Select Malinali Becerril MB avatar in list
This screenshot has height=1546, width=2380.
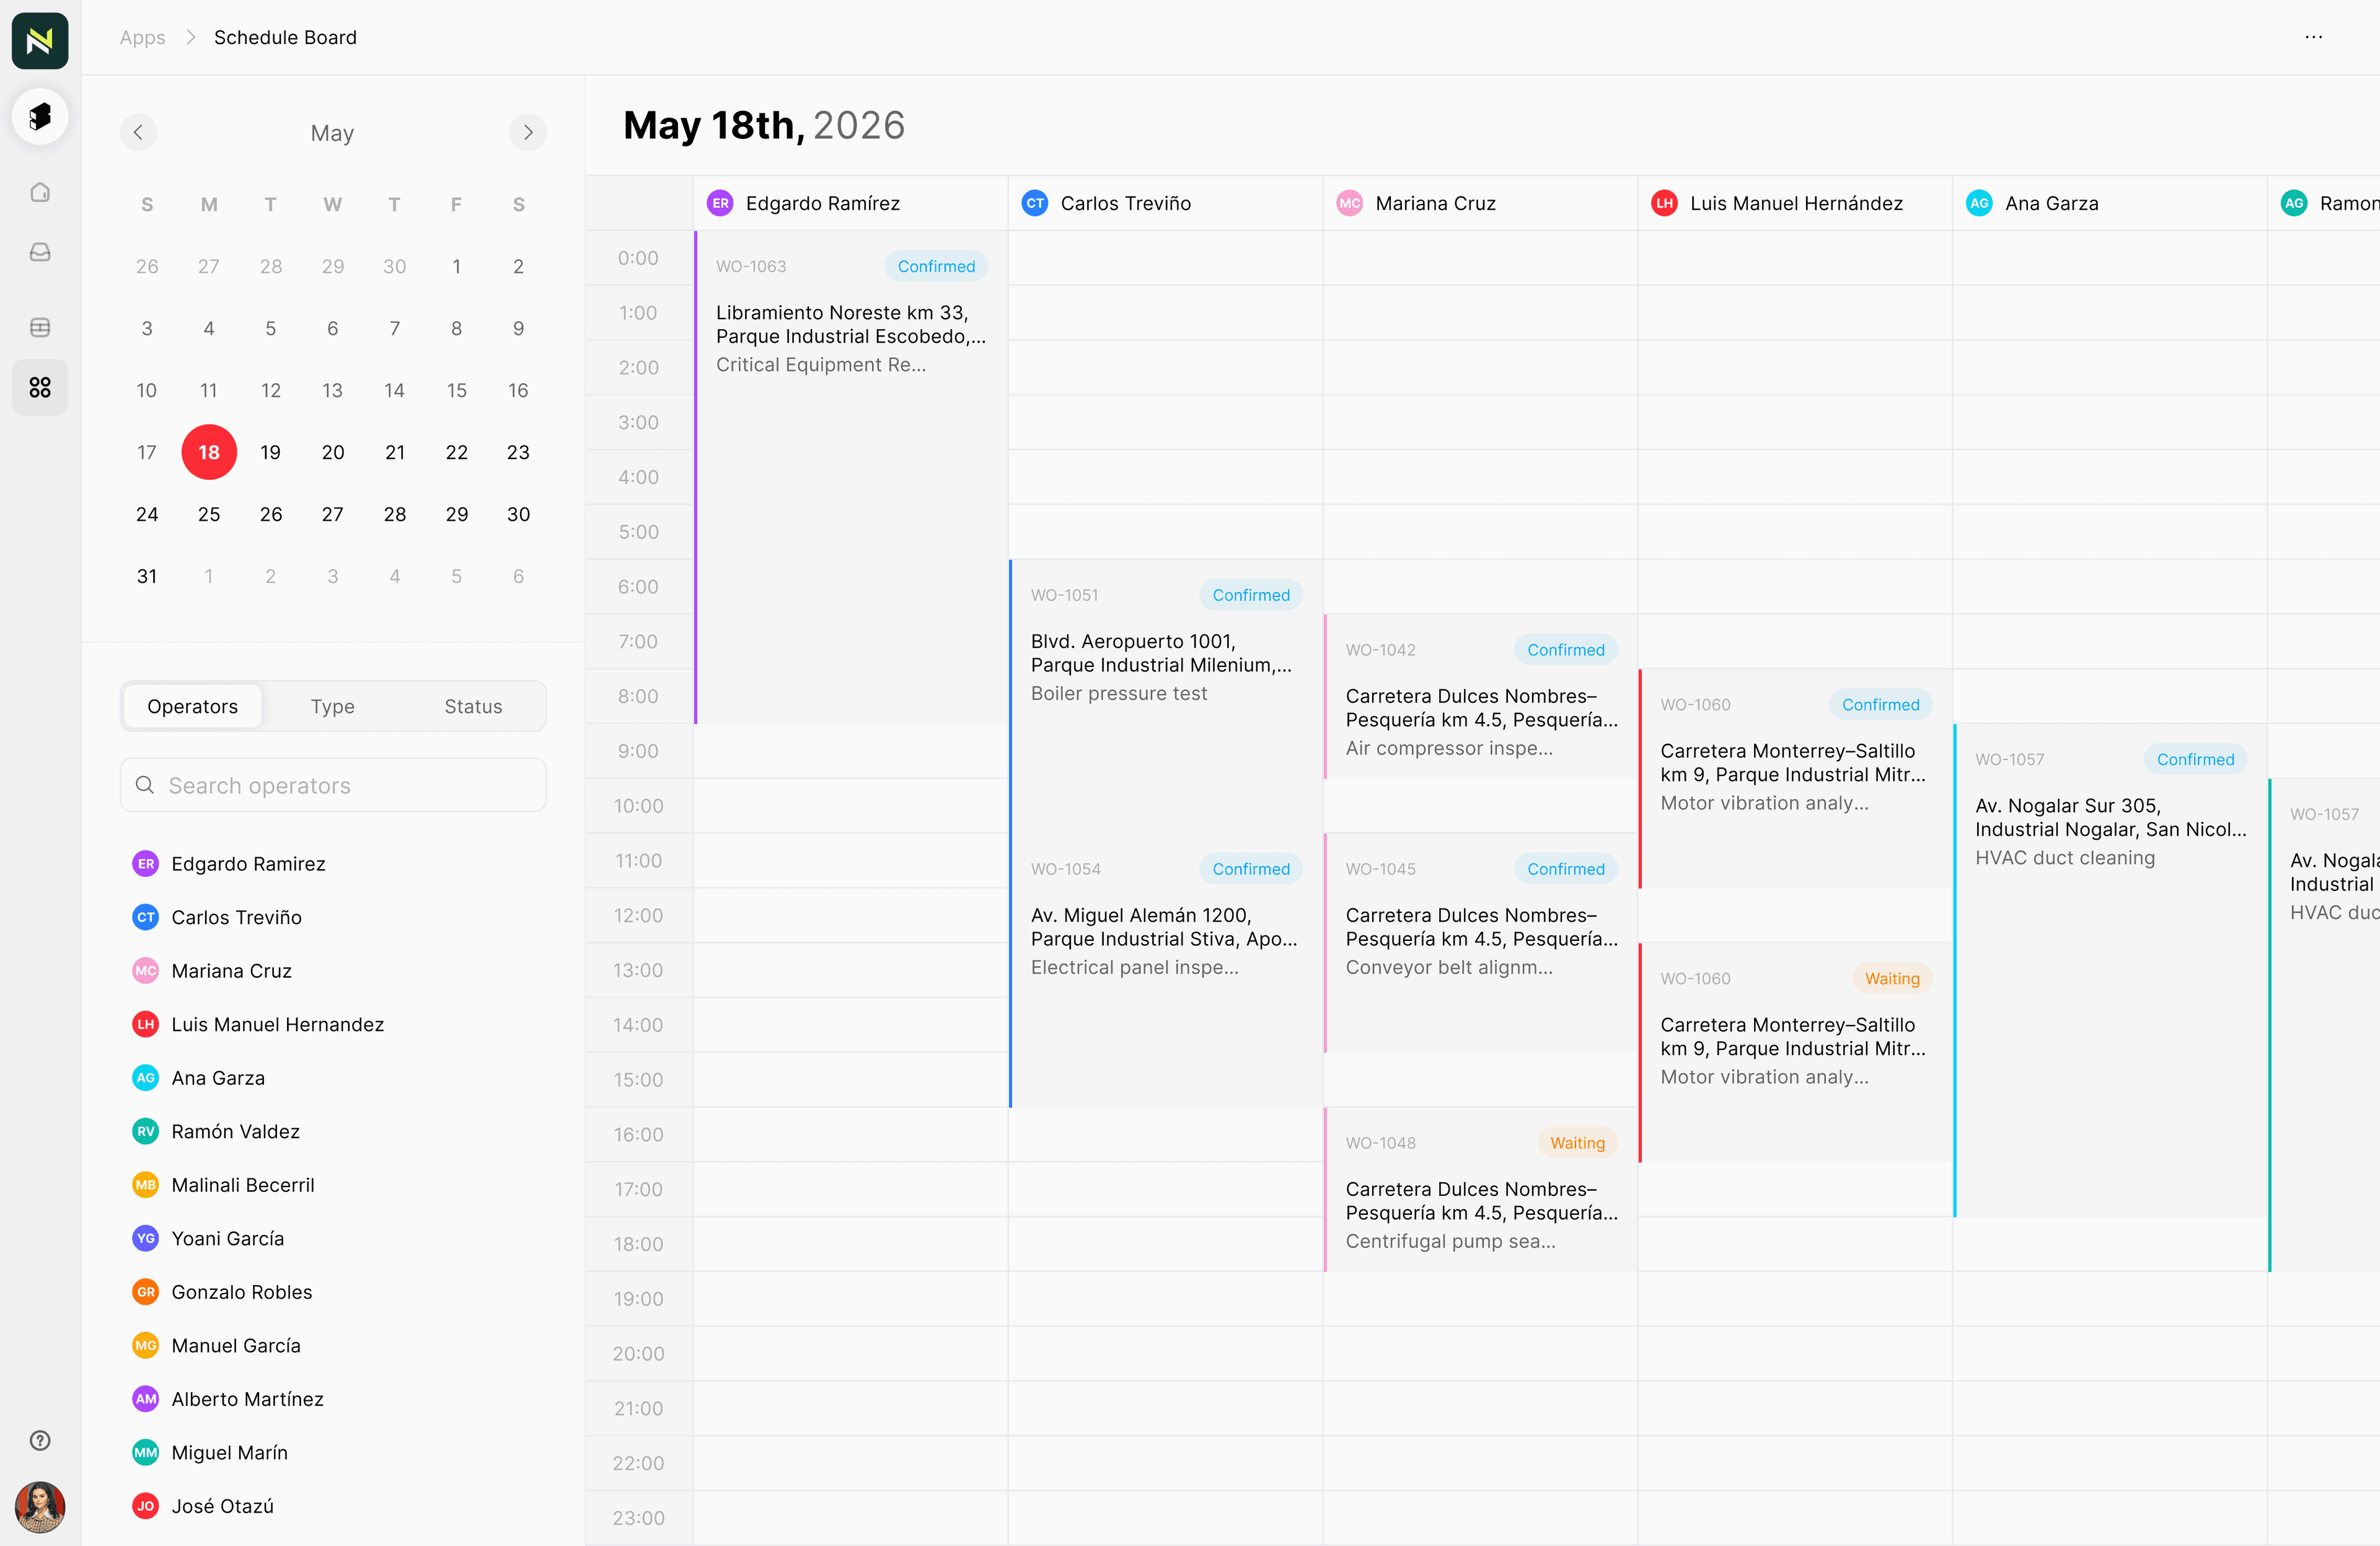tap(146, 1184)
